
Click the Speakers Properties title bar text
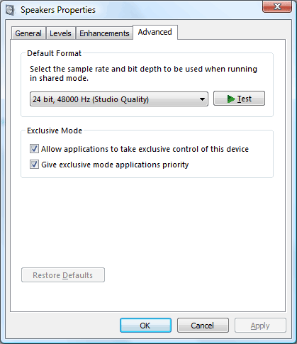[x=58, y=10]
